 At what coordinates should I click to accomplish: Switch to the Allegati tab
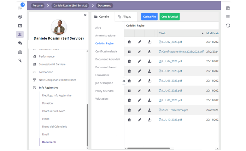(125, 17)
